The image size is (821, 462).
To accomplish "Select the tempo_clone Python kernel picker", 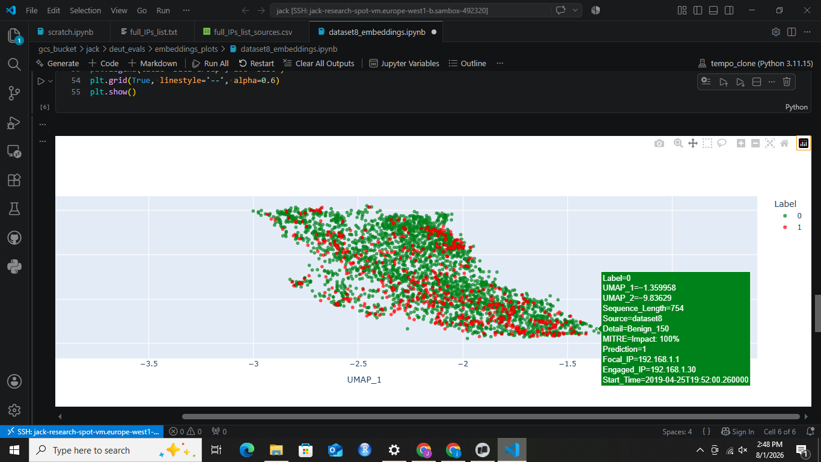I will click(x=756, y=63).
